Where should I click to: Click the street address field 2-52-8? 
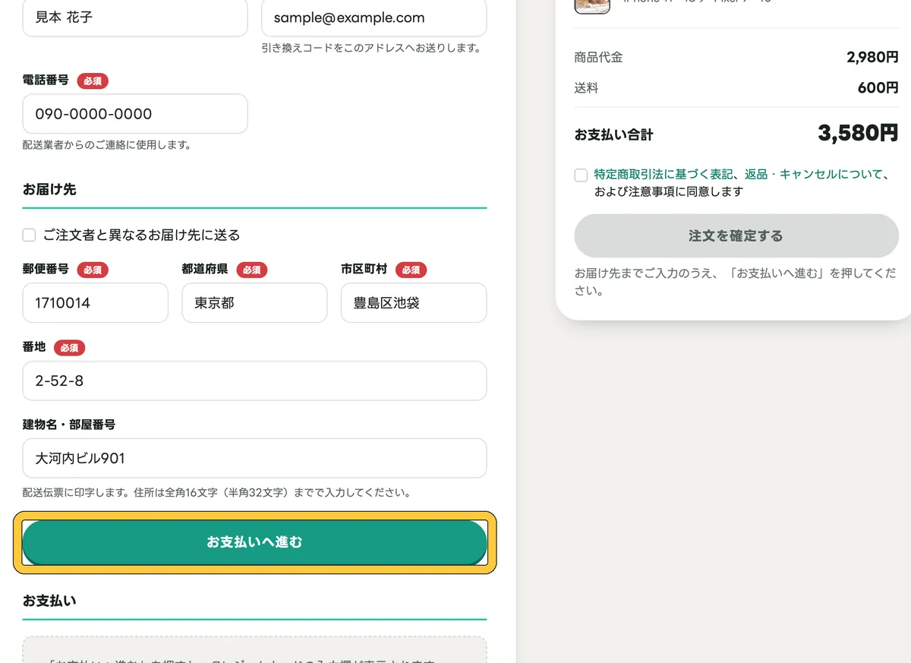point(254,380)
